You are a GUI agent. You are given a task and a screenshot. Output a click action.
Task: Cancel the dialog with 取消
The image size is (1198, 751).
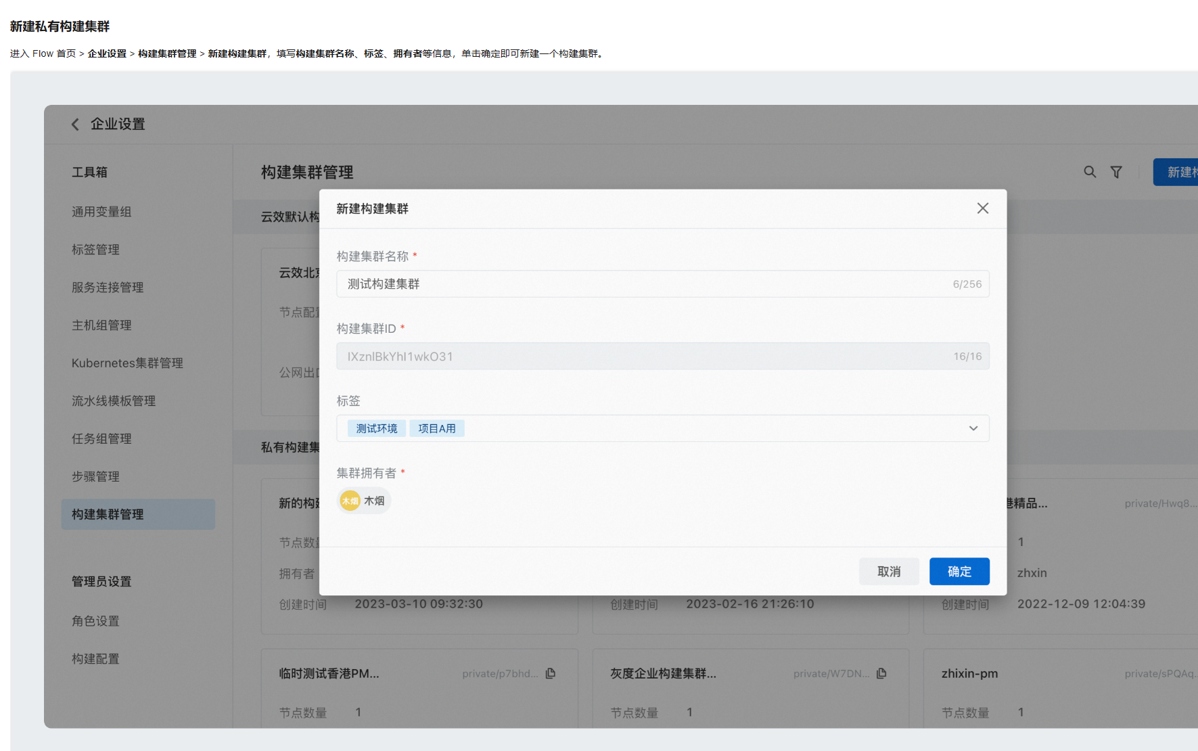(889, 572)
